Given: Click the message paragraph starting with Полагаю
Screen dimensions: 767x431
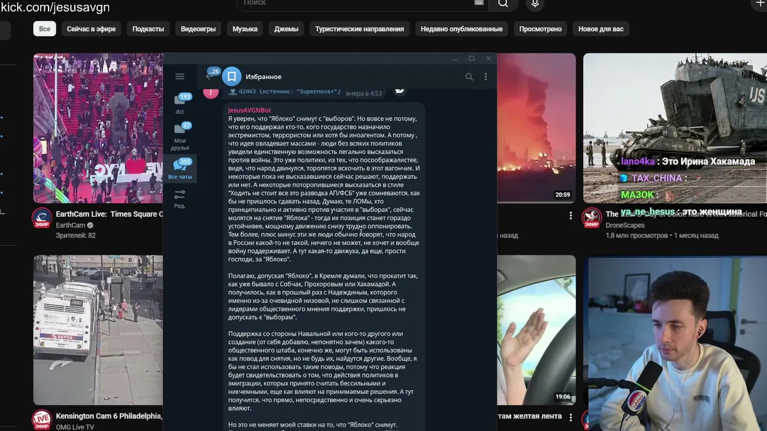Looking at the screenshot, I should point(323,296).
